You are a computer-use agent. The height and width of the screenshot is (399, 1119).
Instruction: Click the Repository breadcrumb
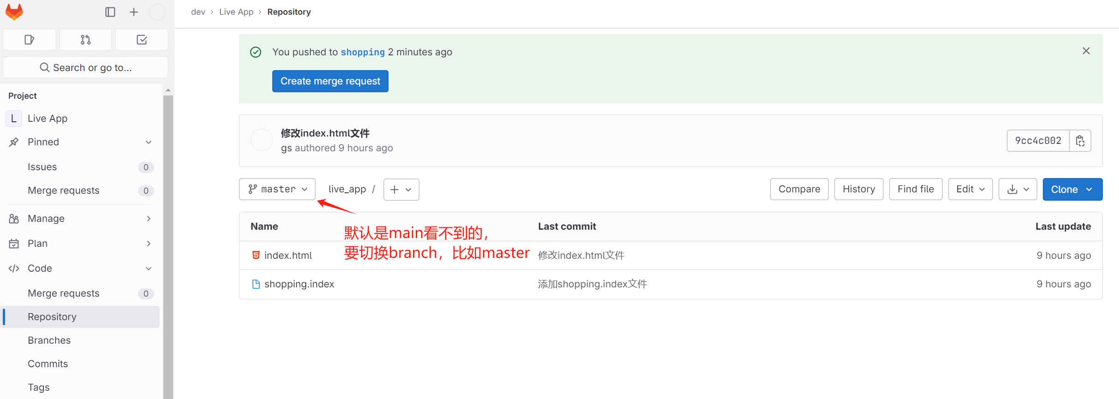click(x=289, y=12)
